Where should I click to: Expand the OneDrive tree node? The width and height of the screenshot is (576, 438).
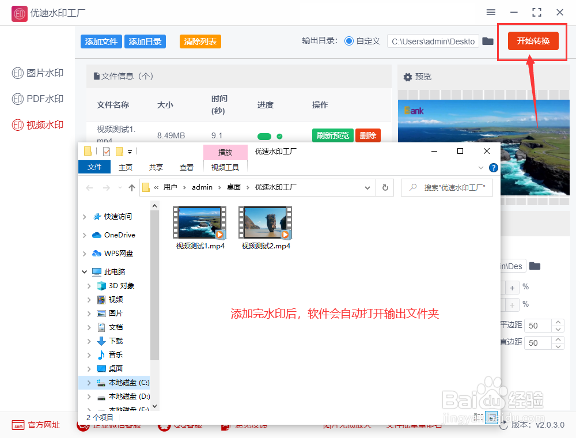tap(85, 235)
